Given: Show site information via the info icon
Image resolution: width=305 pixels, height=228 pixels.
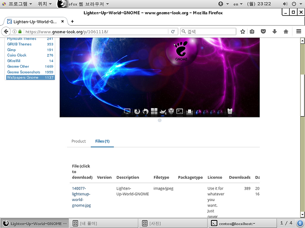Looking at the screenshot, I should [14, 31].
